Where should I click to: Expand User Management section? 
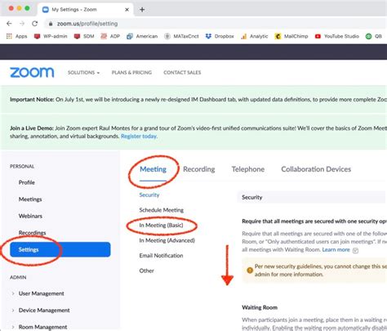(x=38, y=293)
